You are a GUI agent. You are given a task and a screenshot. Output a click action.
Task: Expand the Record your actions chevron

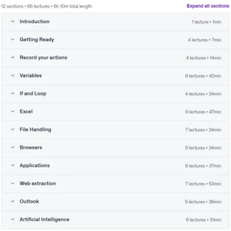click(x=13, y=57)
